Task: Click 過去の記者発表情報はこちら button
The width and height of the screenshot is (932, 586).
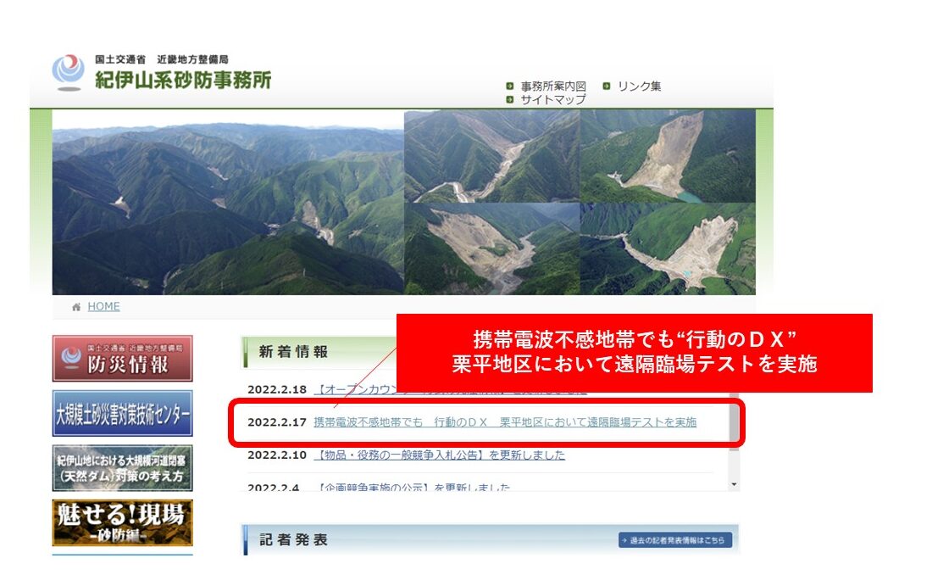Action: (x=675, y=540)
